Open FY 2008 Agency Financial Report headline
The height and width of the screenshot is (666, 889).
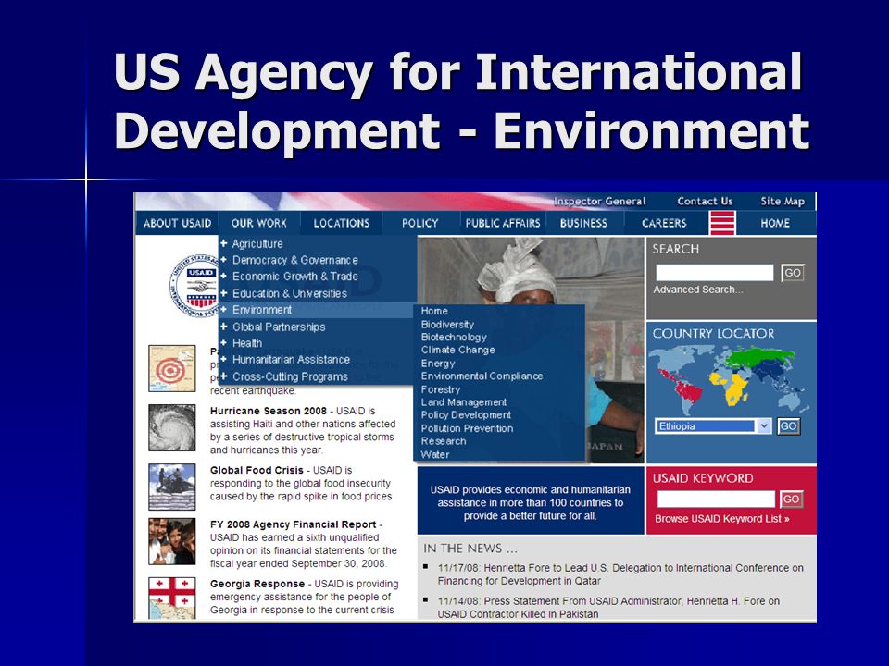(x=294, y=525)
